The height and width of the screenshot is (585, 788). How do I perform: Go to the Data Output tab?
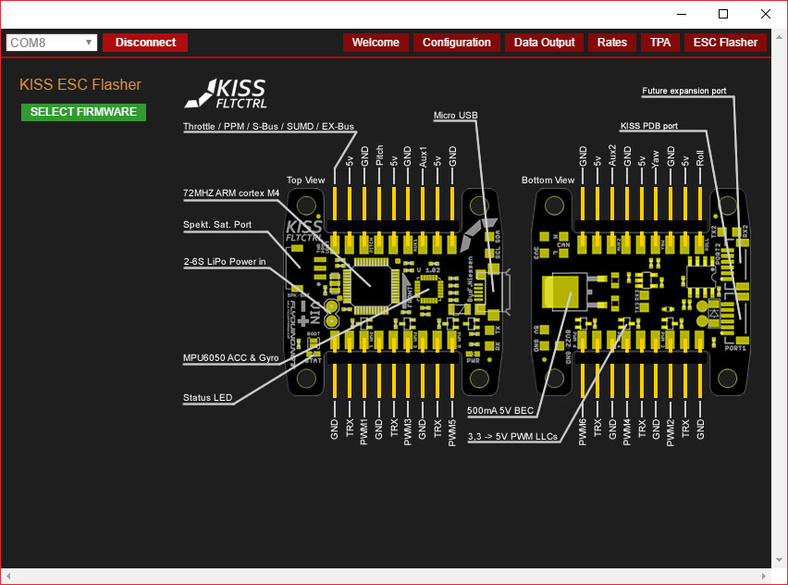[x=544, y=43]
